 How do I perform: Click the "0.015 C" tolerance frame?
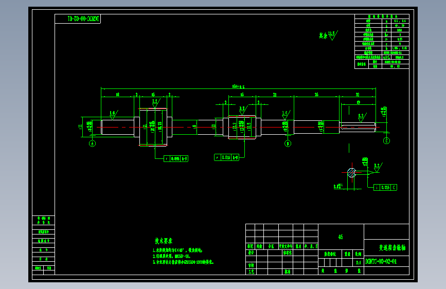pyautogui.click(x=385, y=188)
